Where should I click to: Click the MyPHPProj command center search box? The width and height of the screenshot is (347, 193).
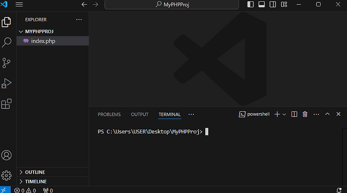point(172,5)
